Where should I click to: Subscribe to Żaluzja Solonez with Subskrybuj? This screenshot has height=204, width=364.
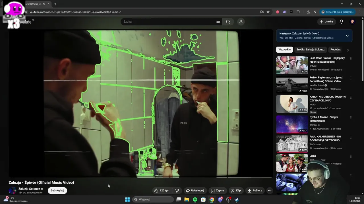pyautogui.click(x=57, y=190)
